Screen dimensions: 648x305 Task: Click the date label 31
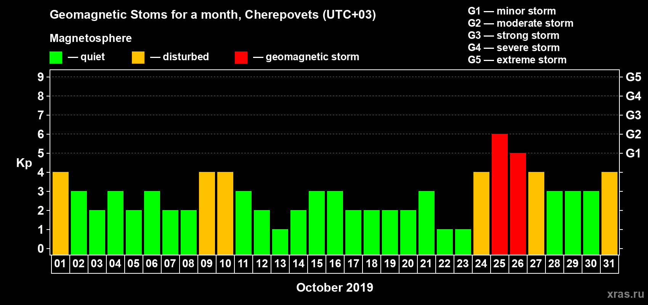tap(609, 264)
